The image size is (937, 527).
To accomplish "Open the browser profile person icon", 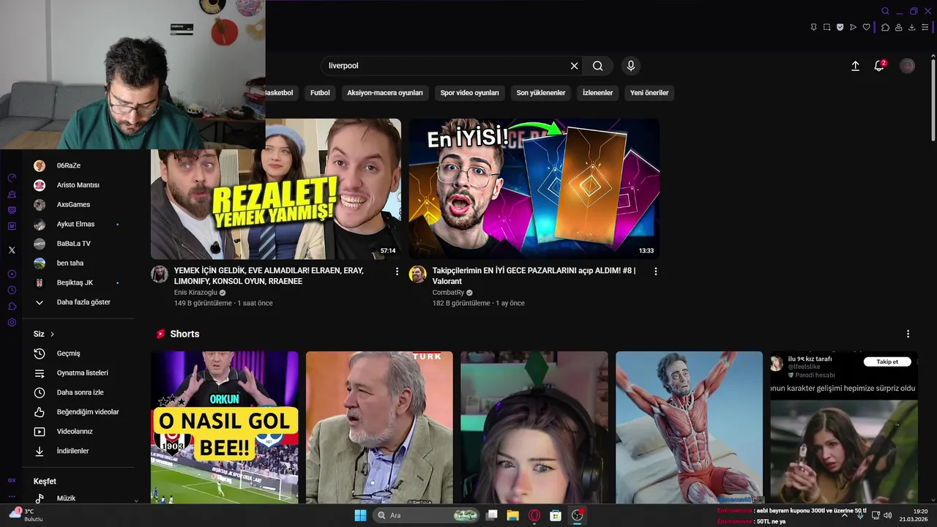I will [898, 27].
